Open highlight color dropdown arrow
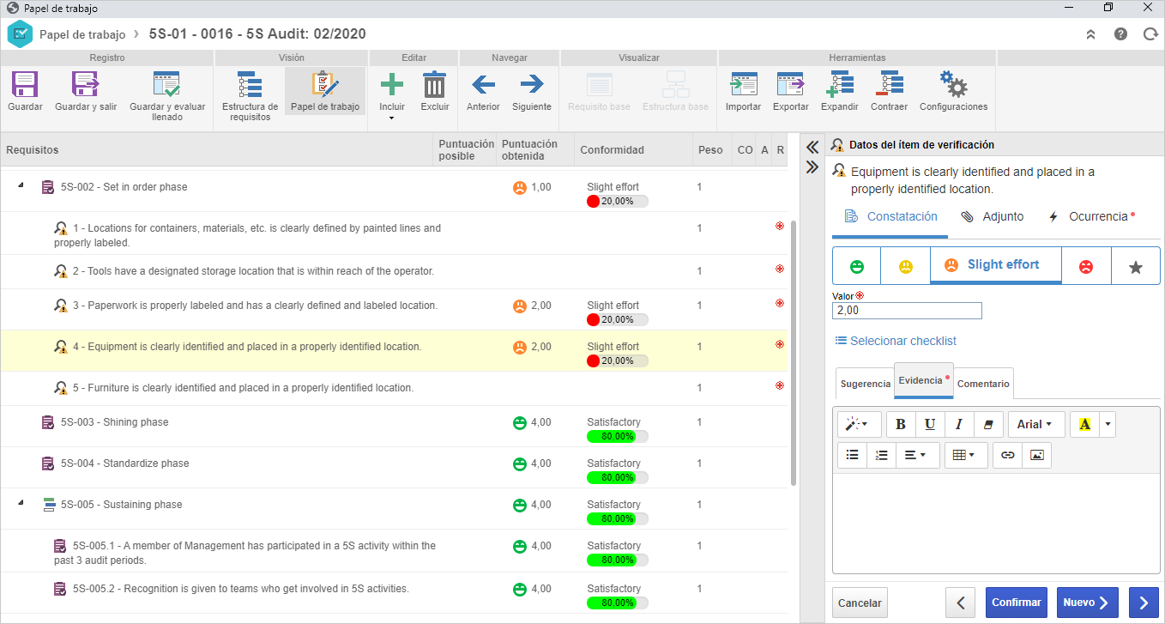 pyautogui.click(x=1108, y=424)
